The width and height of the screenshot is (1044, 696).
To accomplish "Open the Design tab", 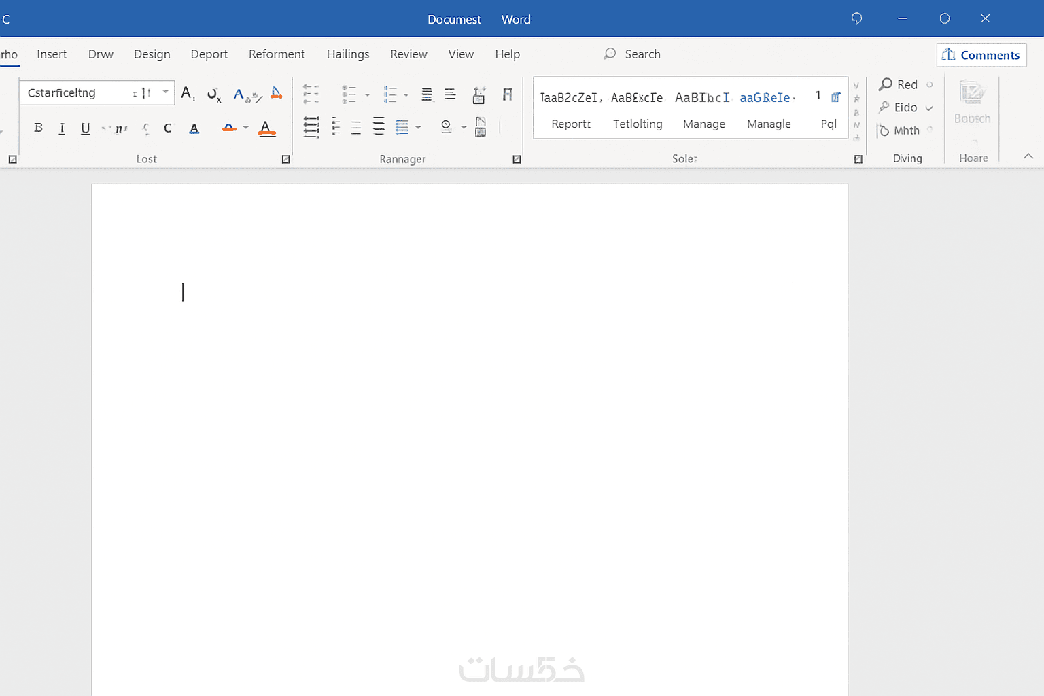I will [152, 54].
